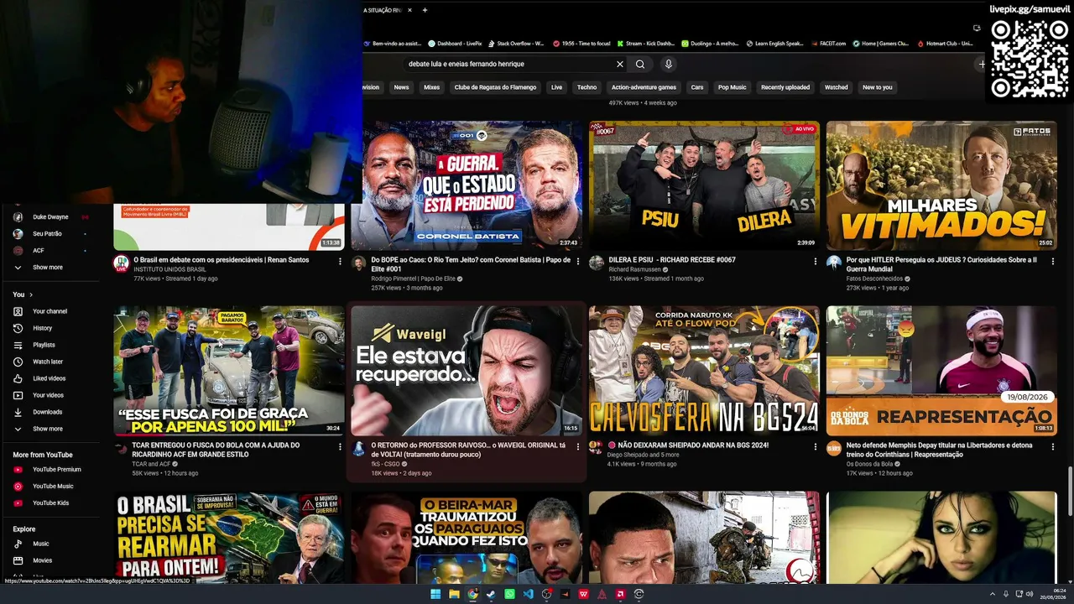Open the Duolingo bookmark
1074x604 pixels.
709,44
